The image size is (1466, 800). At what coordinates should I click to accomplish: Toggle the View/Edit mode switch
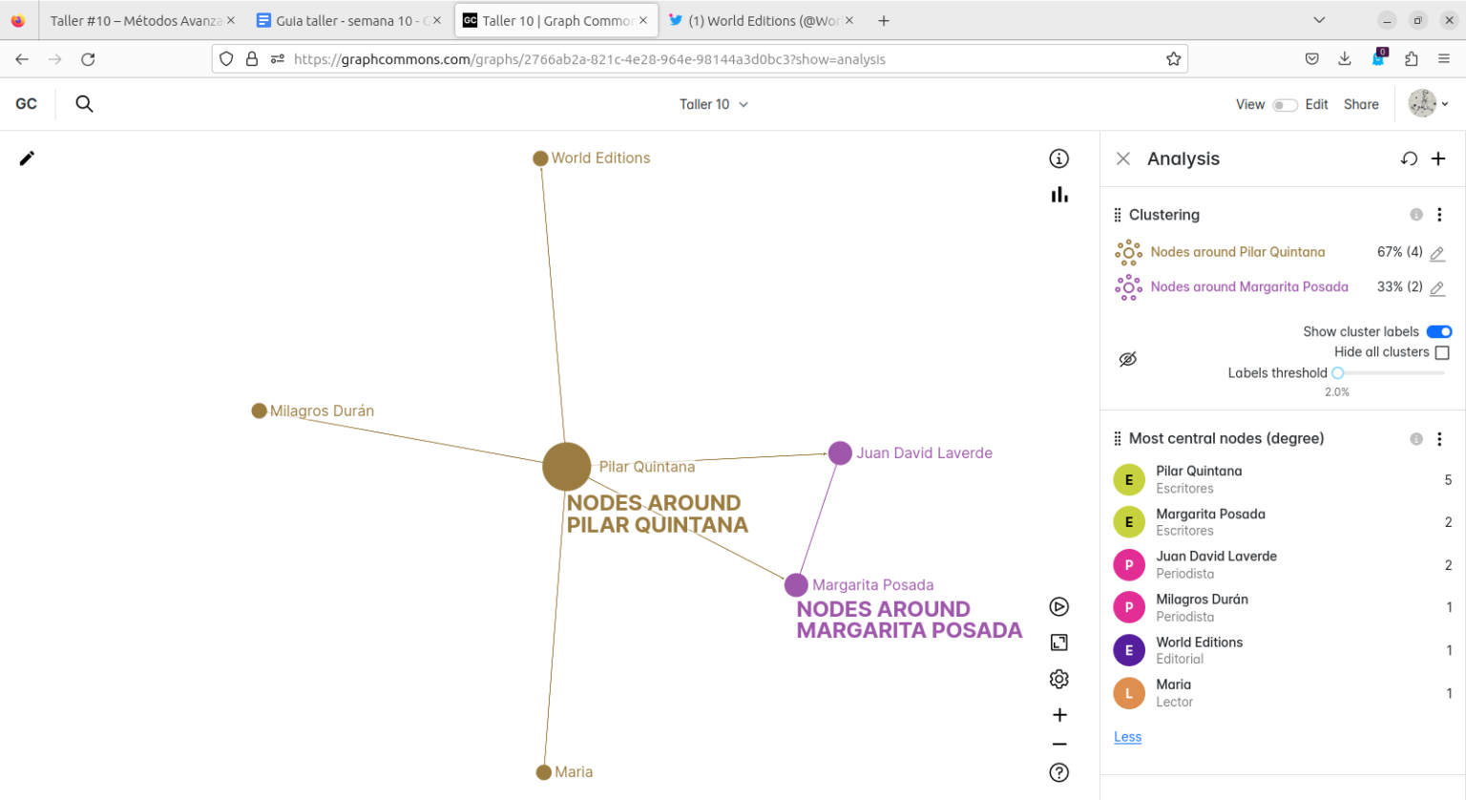point(1285,105)
